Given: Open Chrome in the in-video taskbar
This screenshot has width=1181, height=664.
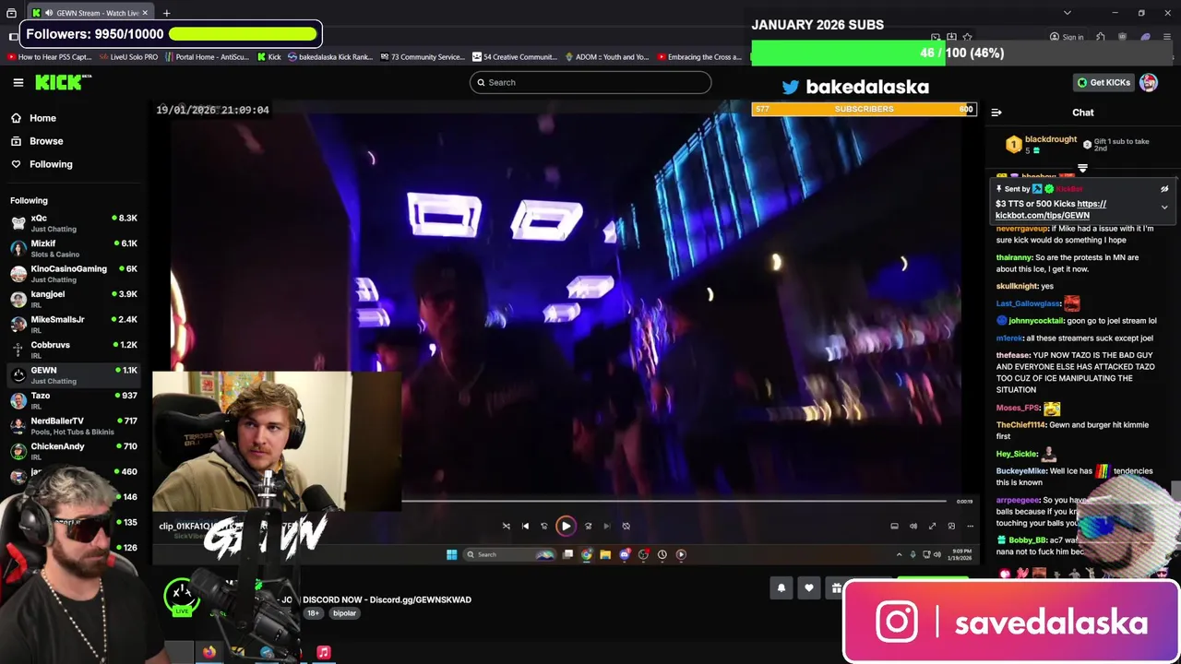Looking at the screenshot, I should click(587, 554).
